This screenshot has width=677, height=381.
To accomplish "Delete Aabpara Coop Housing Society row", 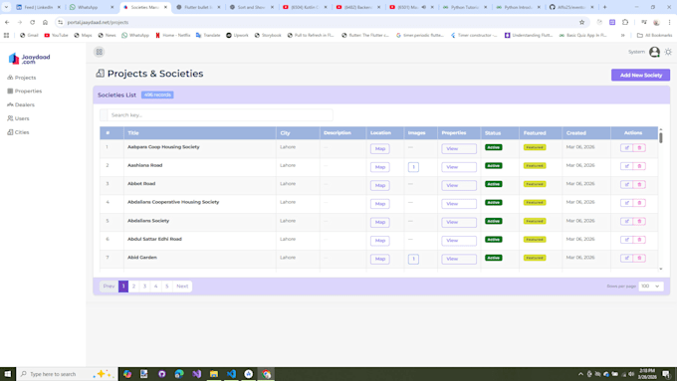I will (639, 148).
